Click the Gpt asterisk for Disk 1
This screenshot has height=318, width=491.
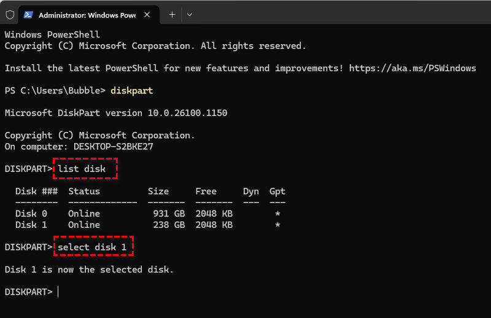point(278,225)
